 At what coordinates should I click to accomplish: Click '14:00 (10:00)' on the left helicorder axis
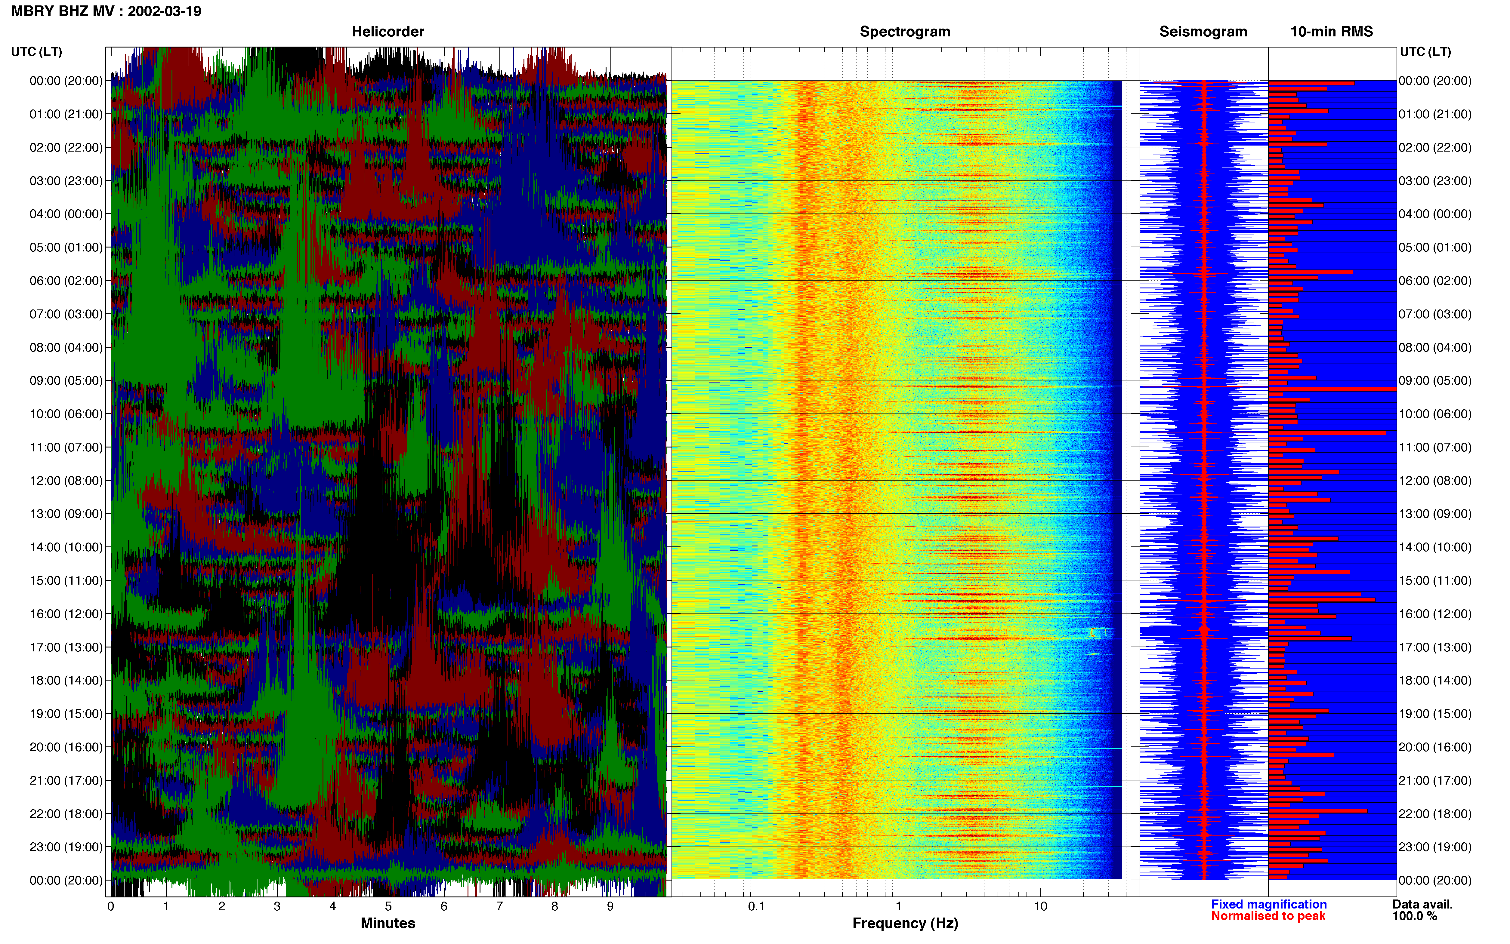coord(66,547)
